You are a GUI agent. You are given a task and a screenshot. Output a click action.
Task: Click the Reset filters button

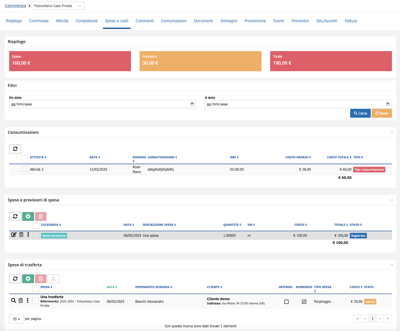tap(382, 113)
